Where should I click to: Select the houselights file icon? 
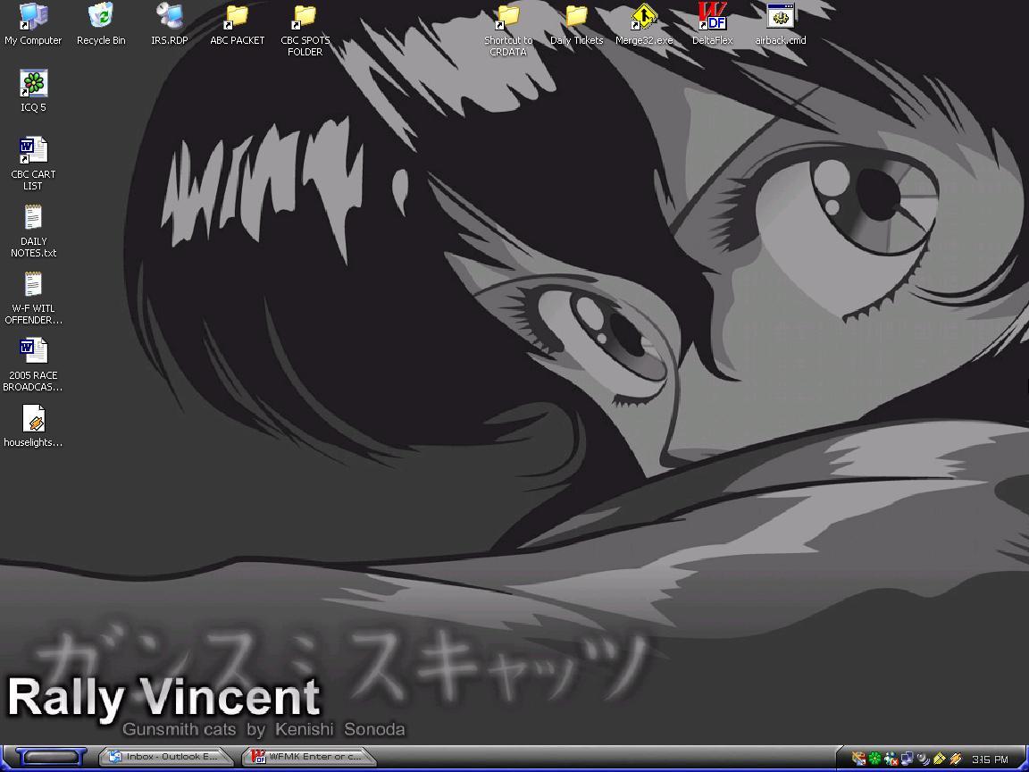tap(33, 419)
